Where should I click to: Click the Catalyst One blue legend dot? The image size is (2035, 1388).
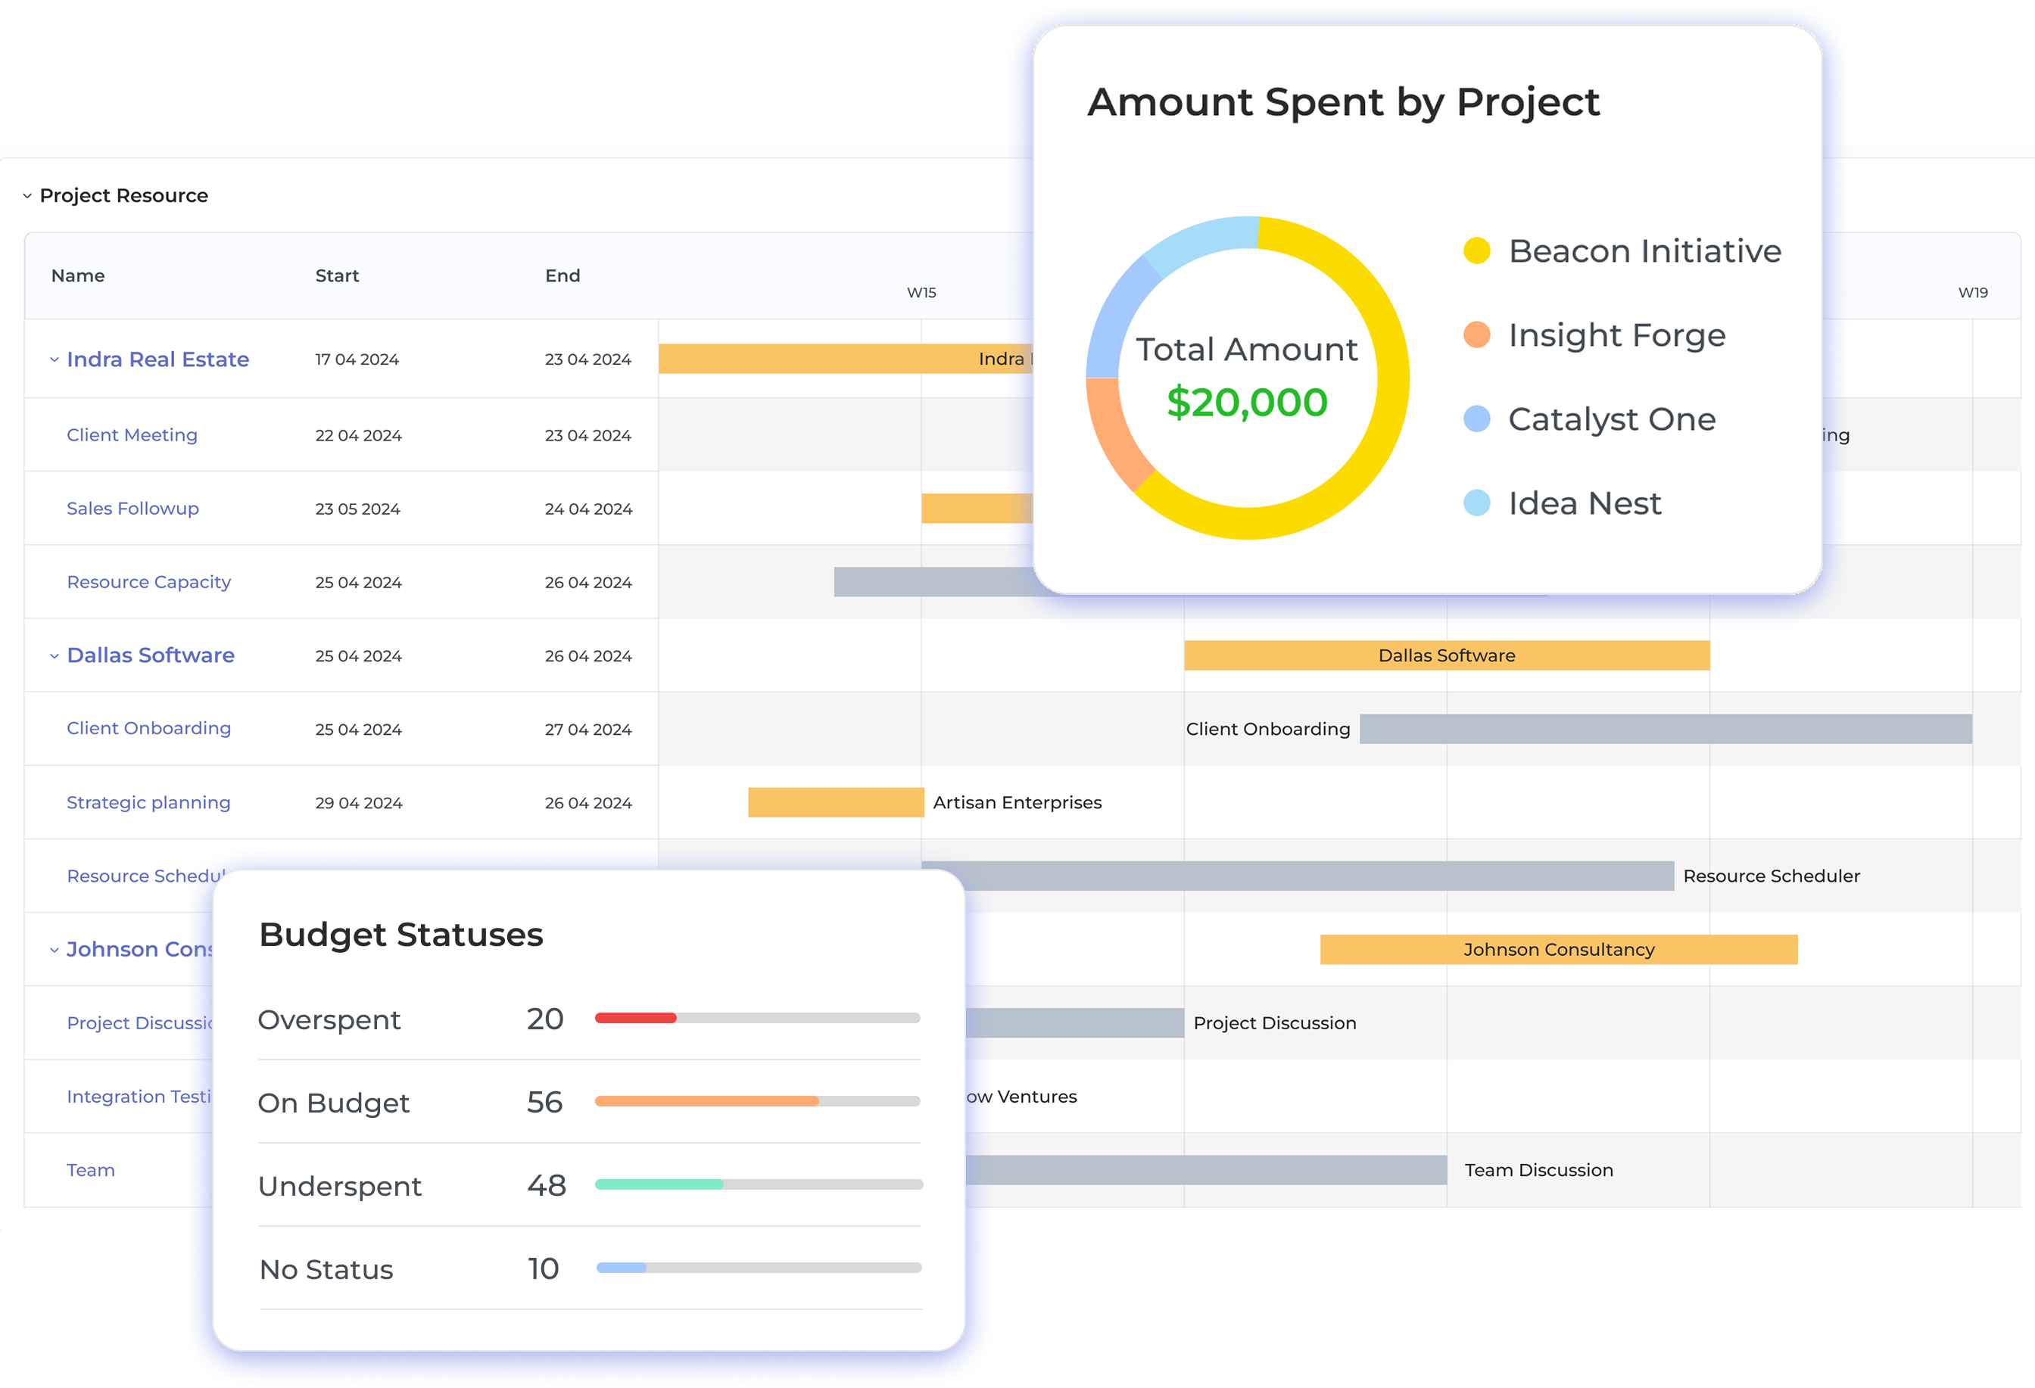[x=1476, y=419]
